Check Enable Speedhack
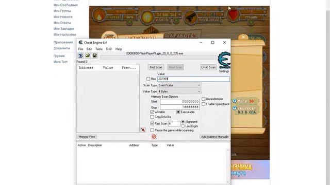 click(x=204, y=104)
